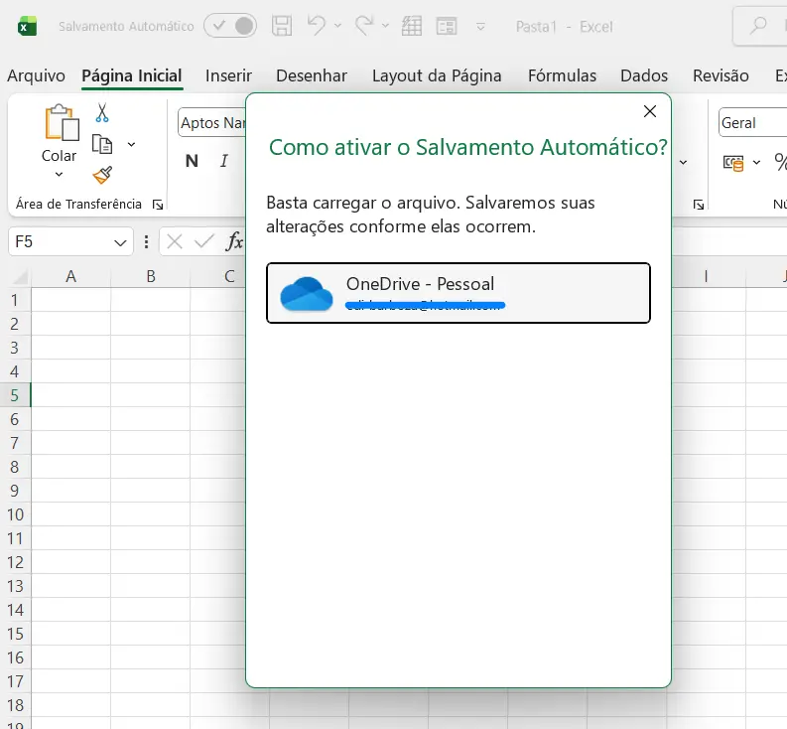
Task: Click the Undo arrow icon
Action: (317, 25)
